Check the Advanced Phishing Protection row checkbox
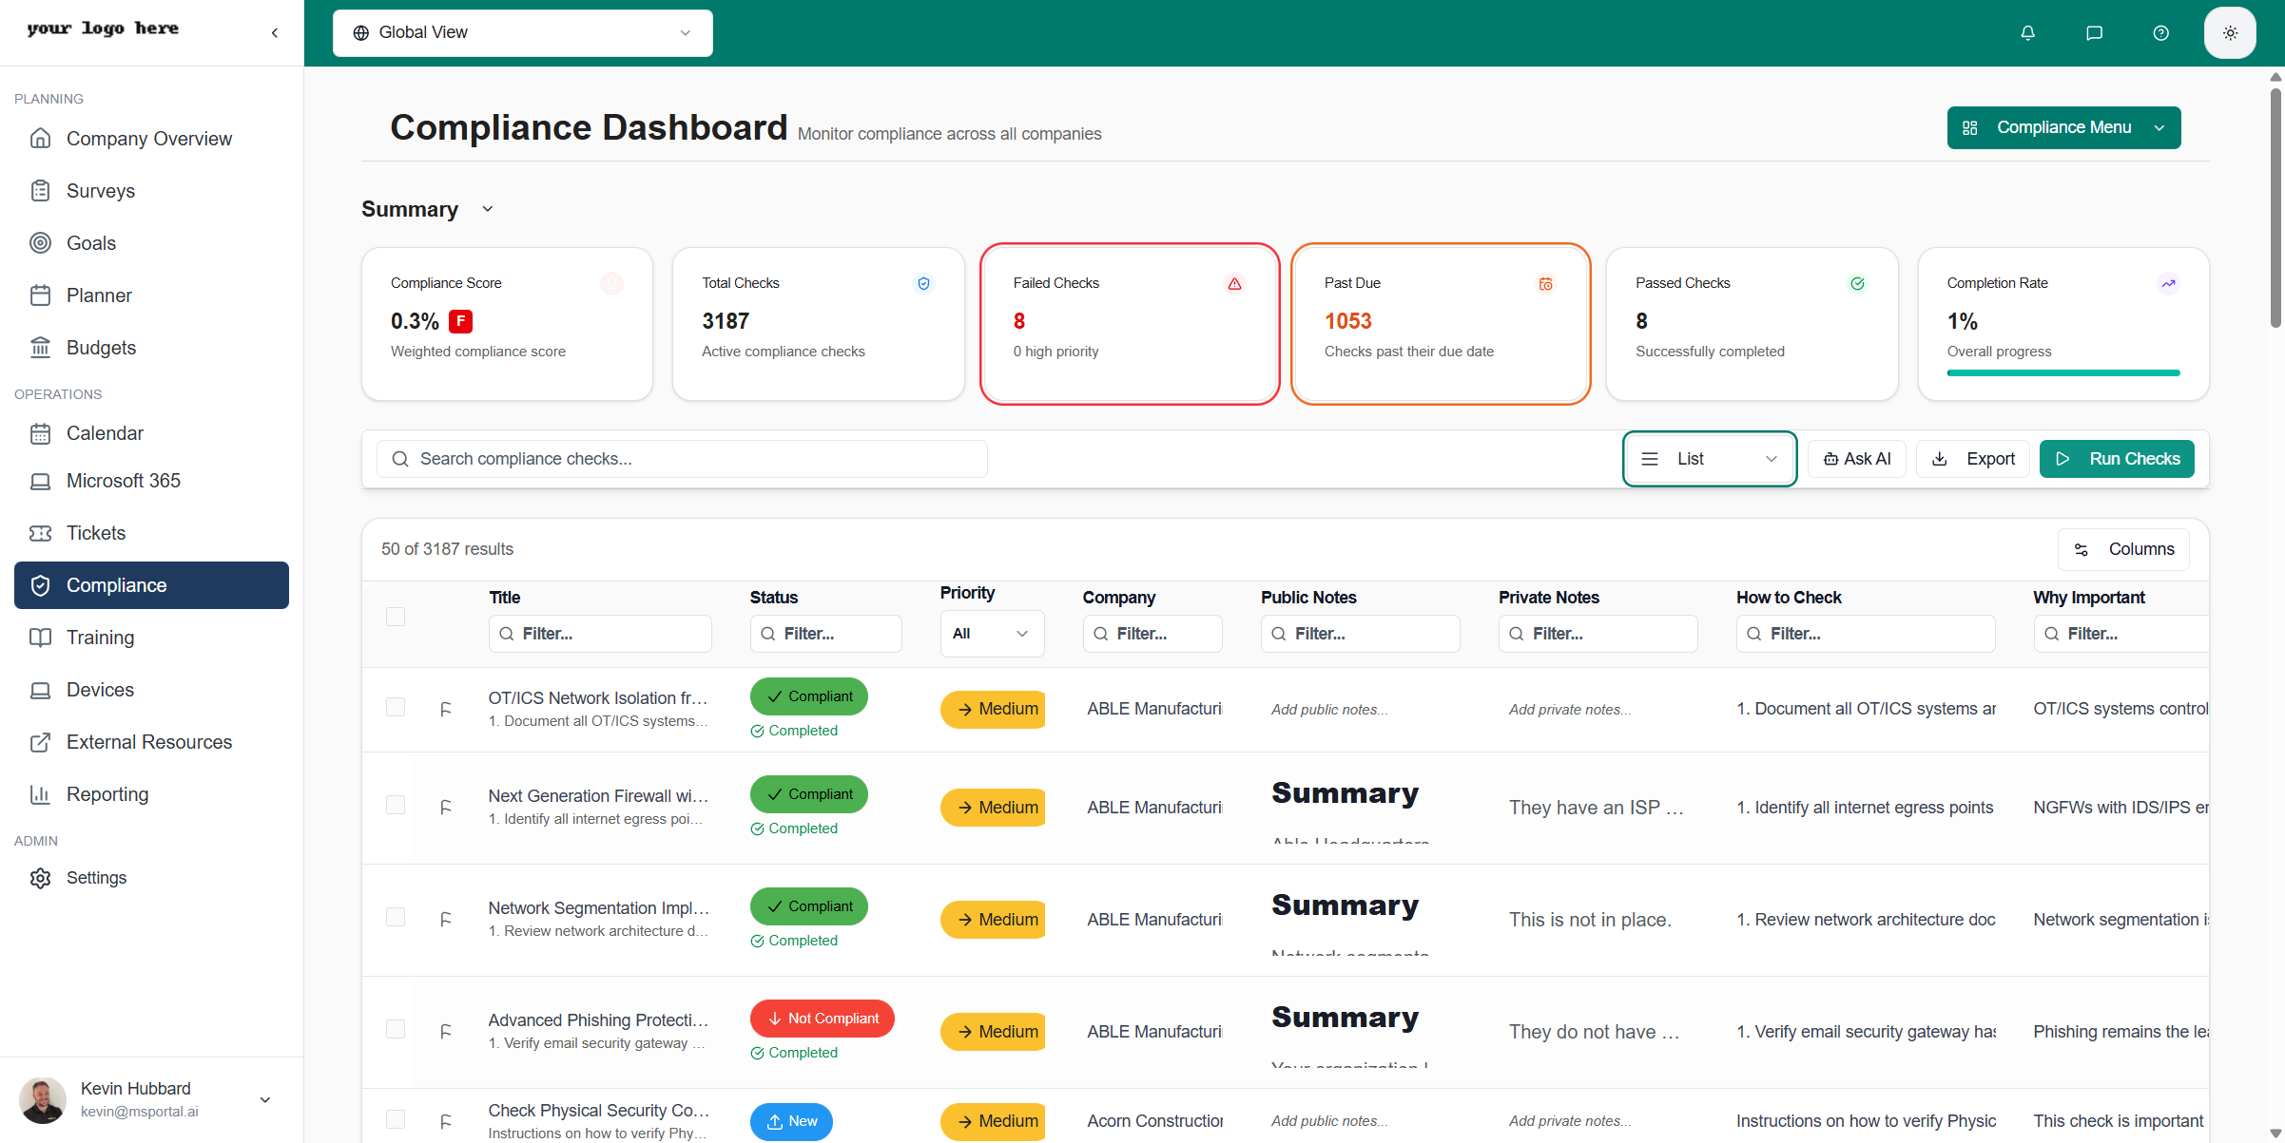The image size is (2285, 1143). [x=396, y=1028]
